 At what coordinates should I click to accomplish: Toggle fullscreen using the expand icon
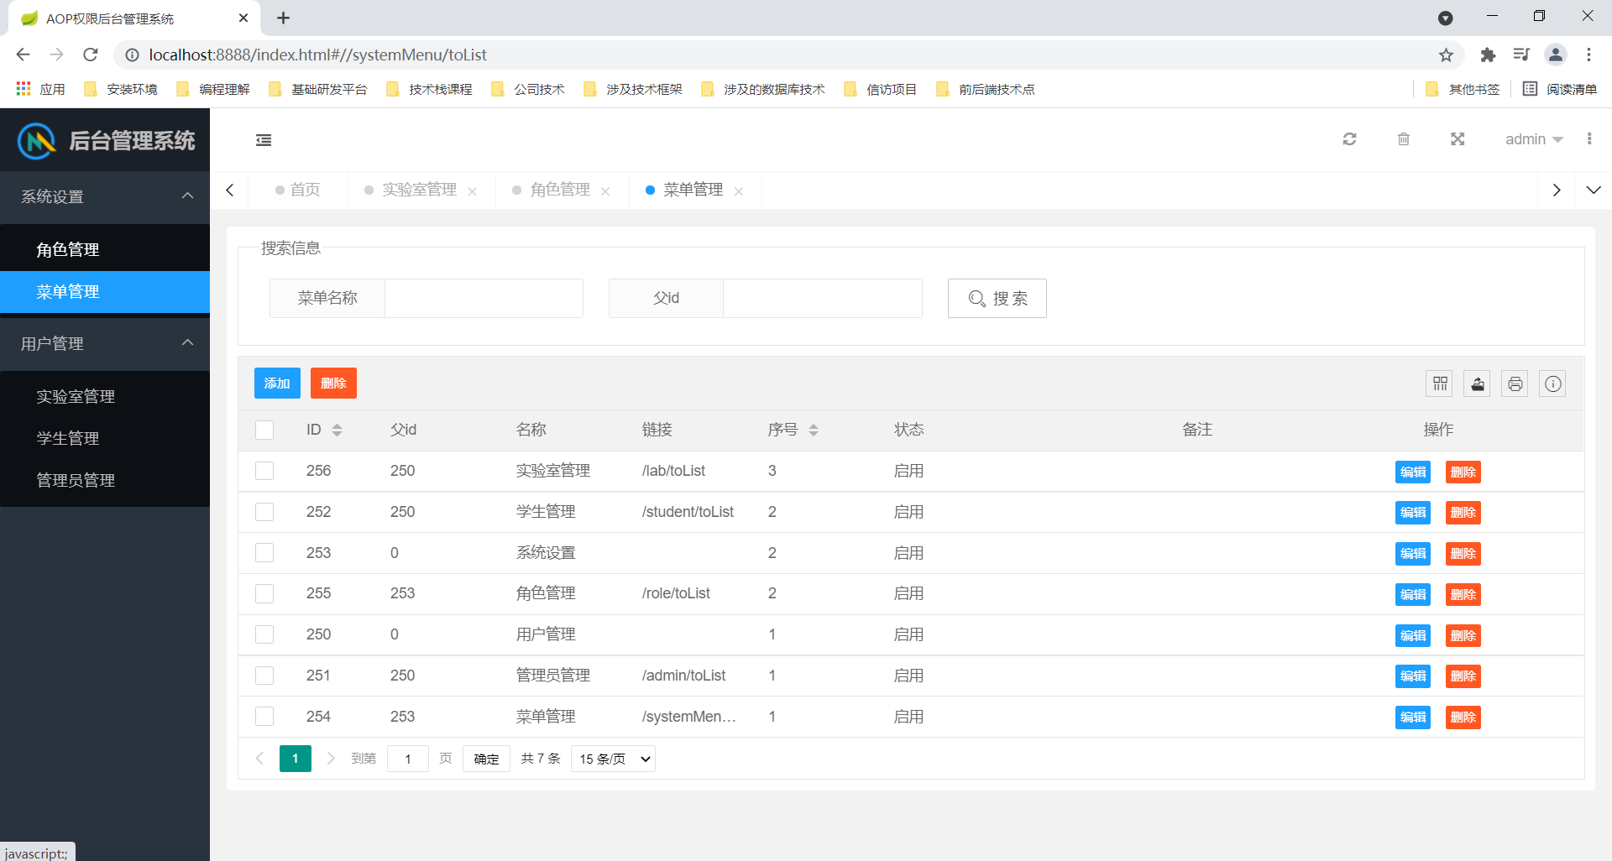point(1458,139)
